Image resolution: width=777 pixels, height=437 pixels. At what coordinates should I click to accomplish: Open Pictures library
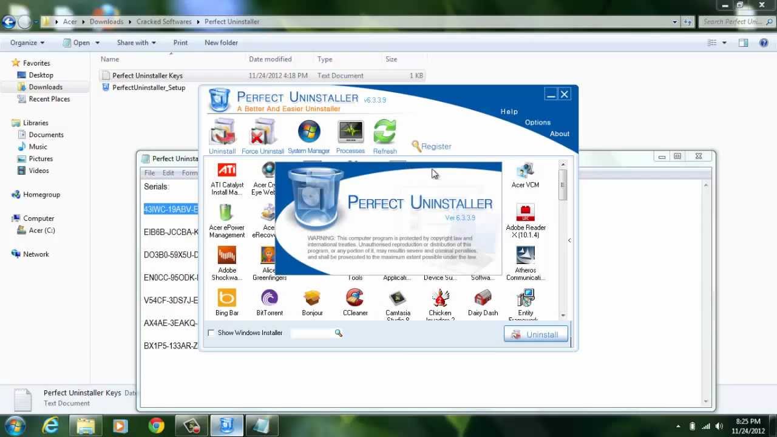pos(41,159)
